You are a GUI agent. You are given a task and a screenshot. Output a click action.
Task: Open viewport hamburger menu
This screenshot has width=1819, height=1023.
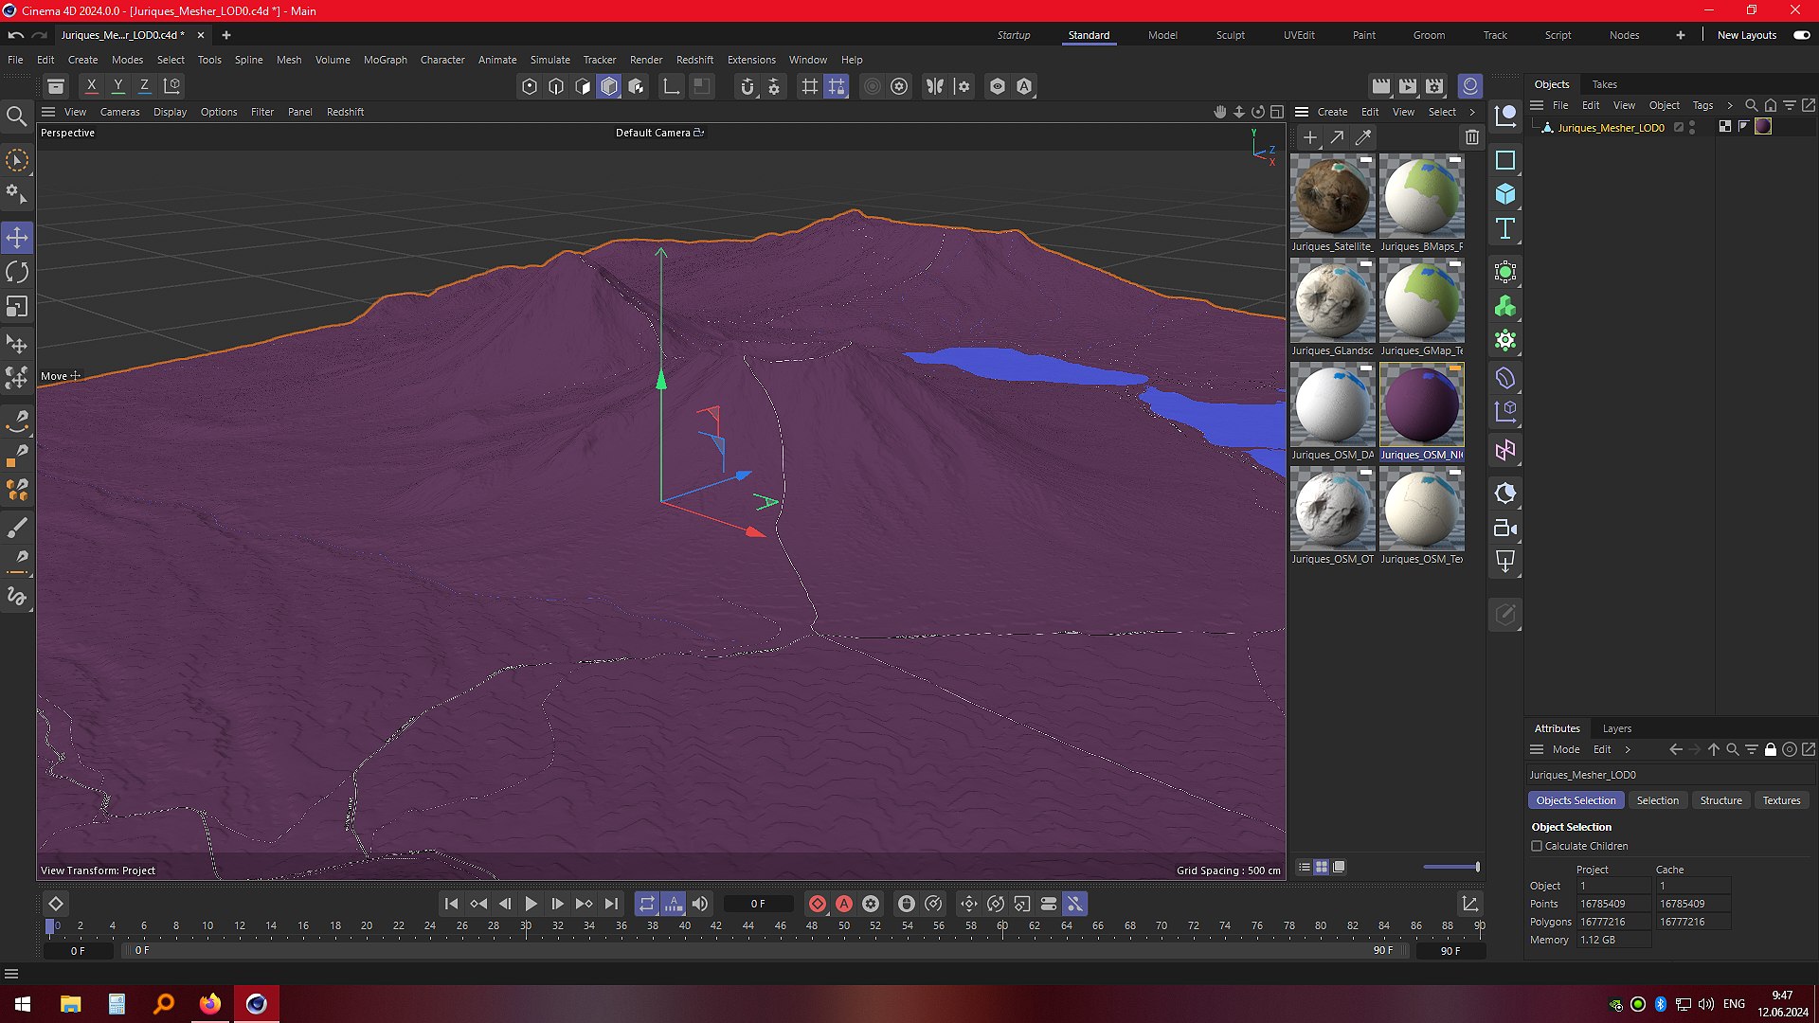pyautogui.click(x=48, y=112)
